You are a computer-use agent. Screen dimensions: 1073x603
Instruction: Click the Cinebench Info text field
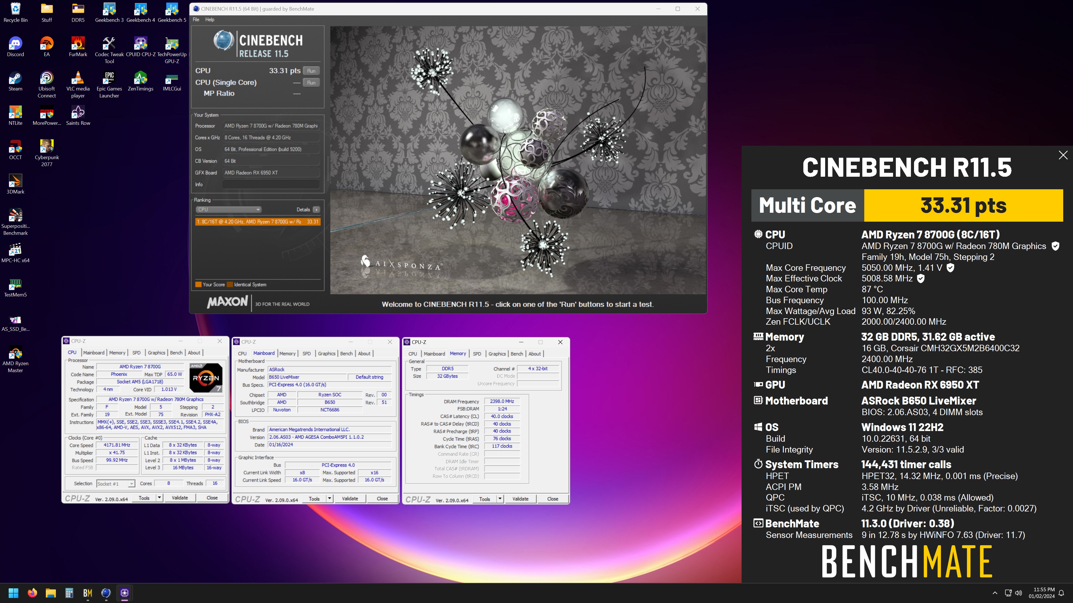pyautogui.click(x=271, y=184)
